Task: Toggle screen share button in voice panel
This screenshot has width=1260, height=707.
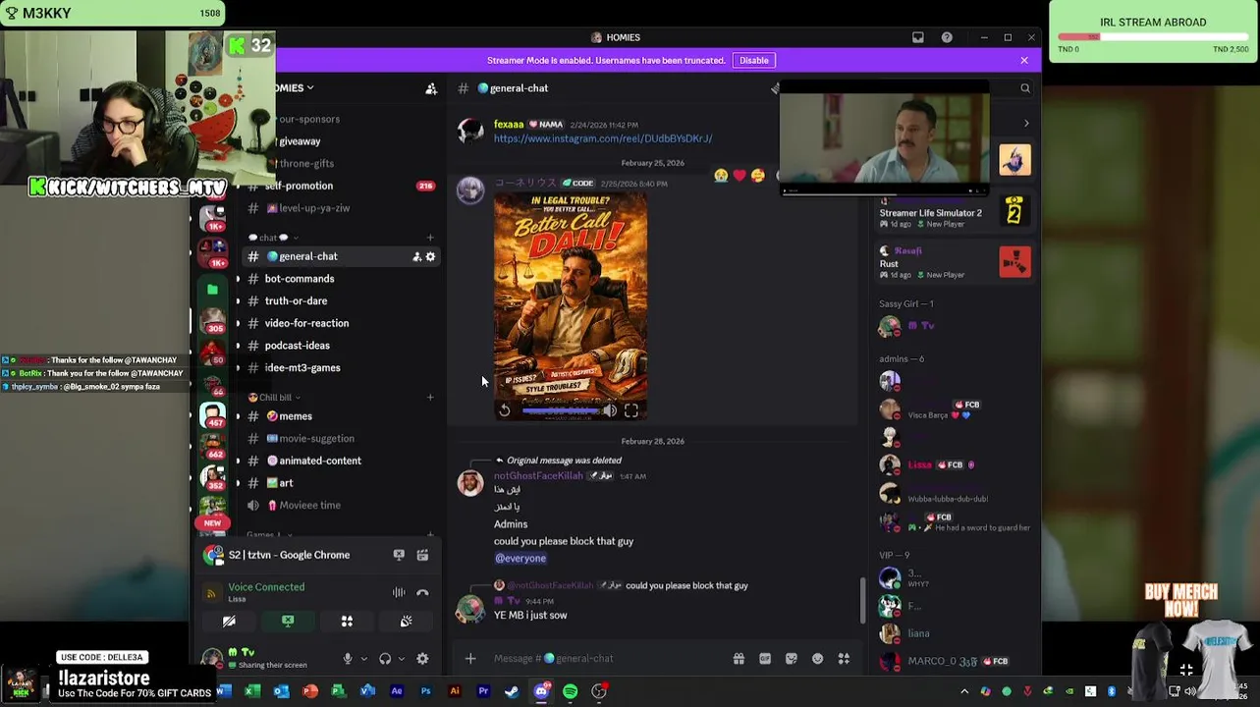Action: coord(288,621)
